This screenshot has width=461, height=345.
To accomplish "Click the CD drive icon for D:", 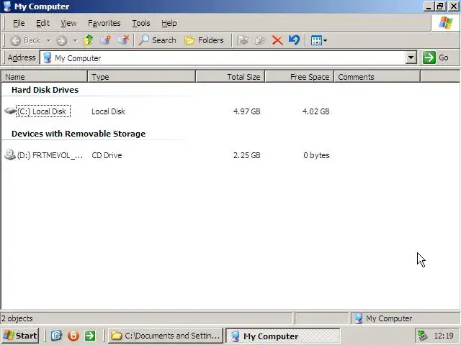I will click(9, 155).
